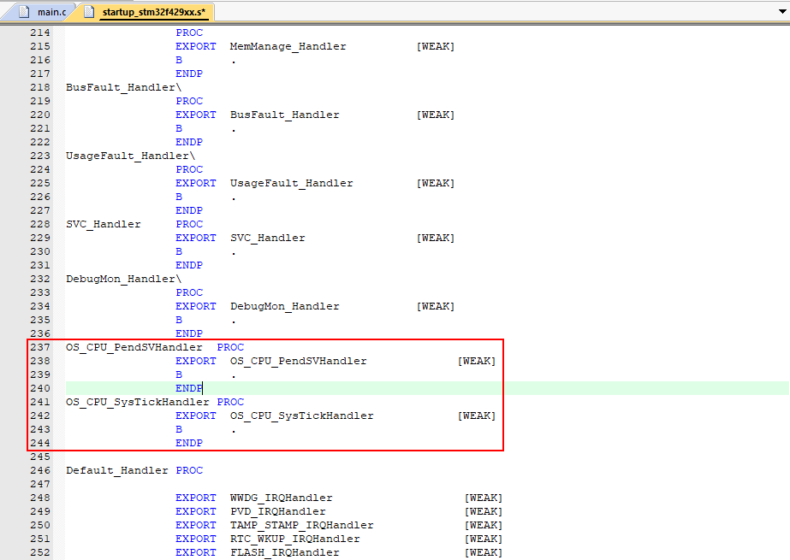Click the main.c tab file icon
Screen dimensions: 790x560
point(24,12)
